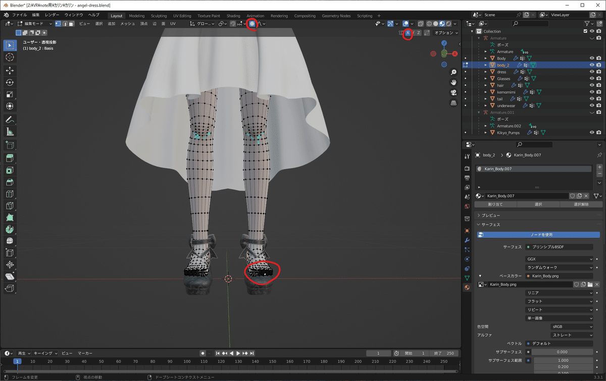Click the viewport pan hand icon
This screenshot has width=606, height=381.
pyautogui.click(x=453, y=82)
